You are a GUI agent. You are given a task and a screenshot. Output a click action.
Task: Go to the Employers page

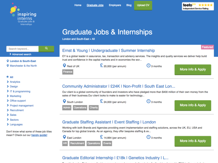pyautogui.click(x=115, y=5)
